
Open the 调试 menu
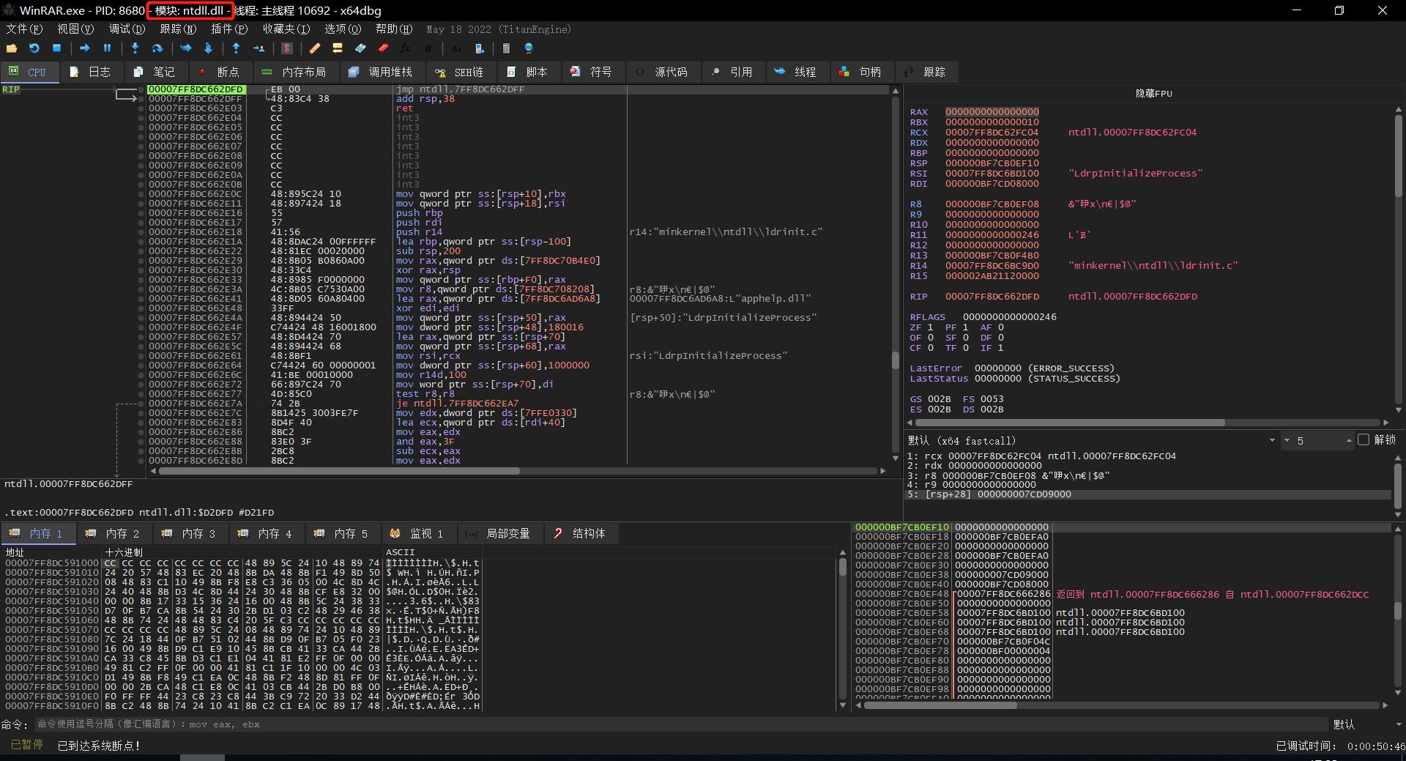126,29
